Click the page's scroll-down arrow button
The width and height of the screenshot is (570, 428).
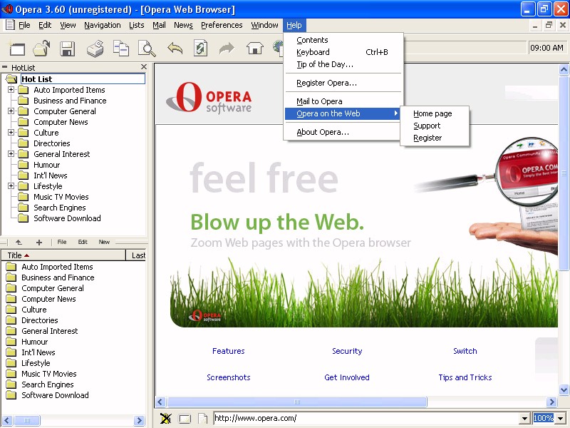[564, 389]
